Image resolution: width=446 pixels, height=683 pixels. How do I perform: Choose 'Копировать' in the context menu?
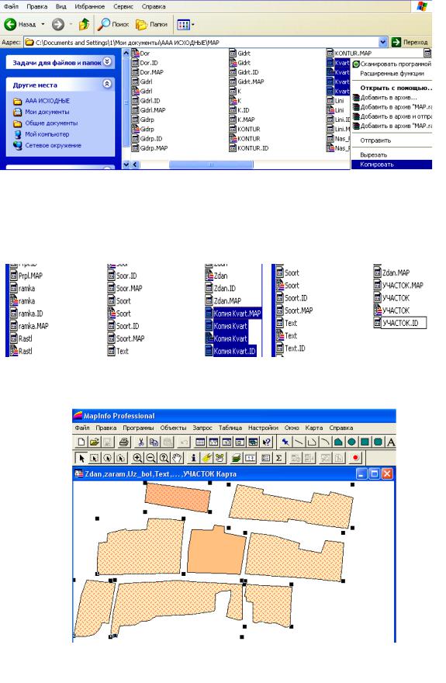[x=392, y=165]
